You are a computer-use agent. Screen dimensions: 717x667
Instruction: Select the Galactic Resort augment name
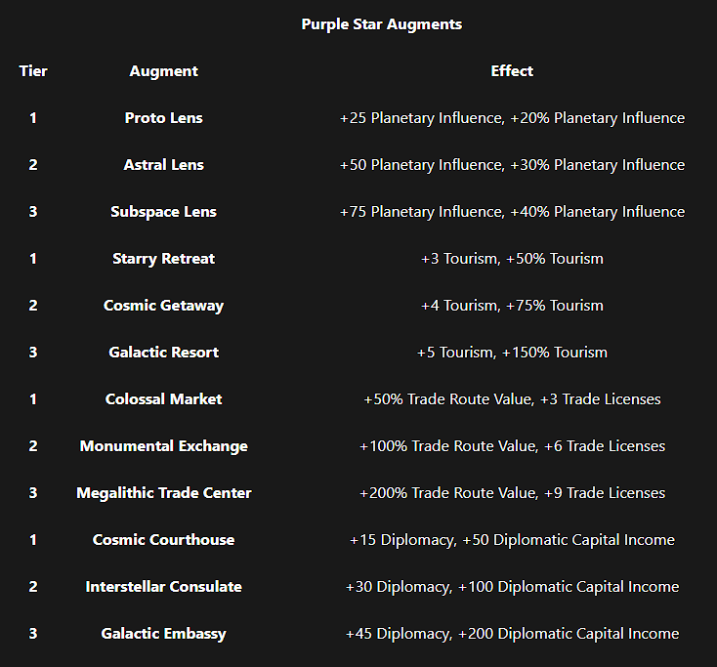coord(163,353)
